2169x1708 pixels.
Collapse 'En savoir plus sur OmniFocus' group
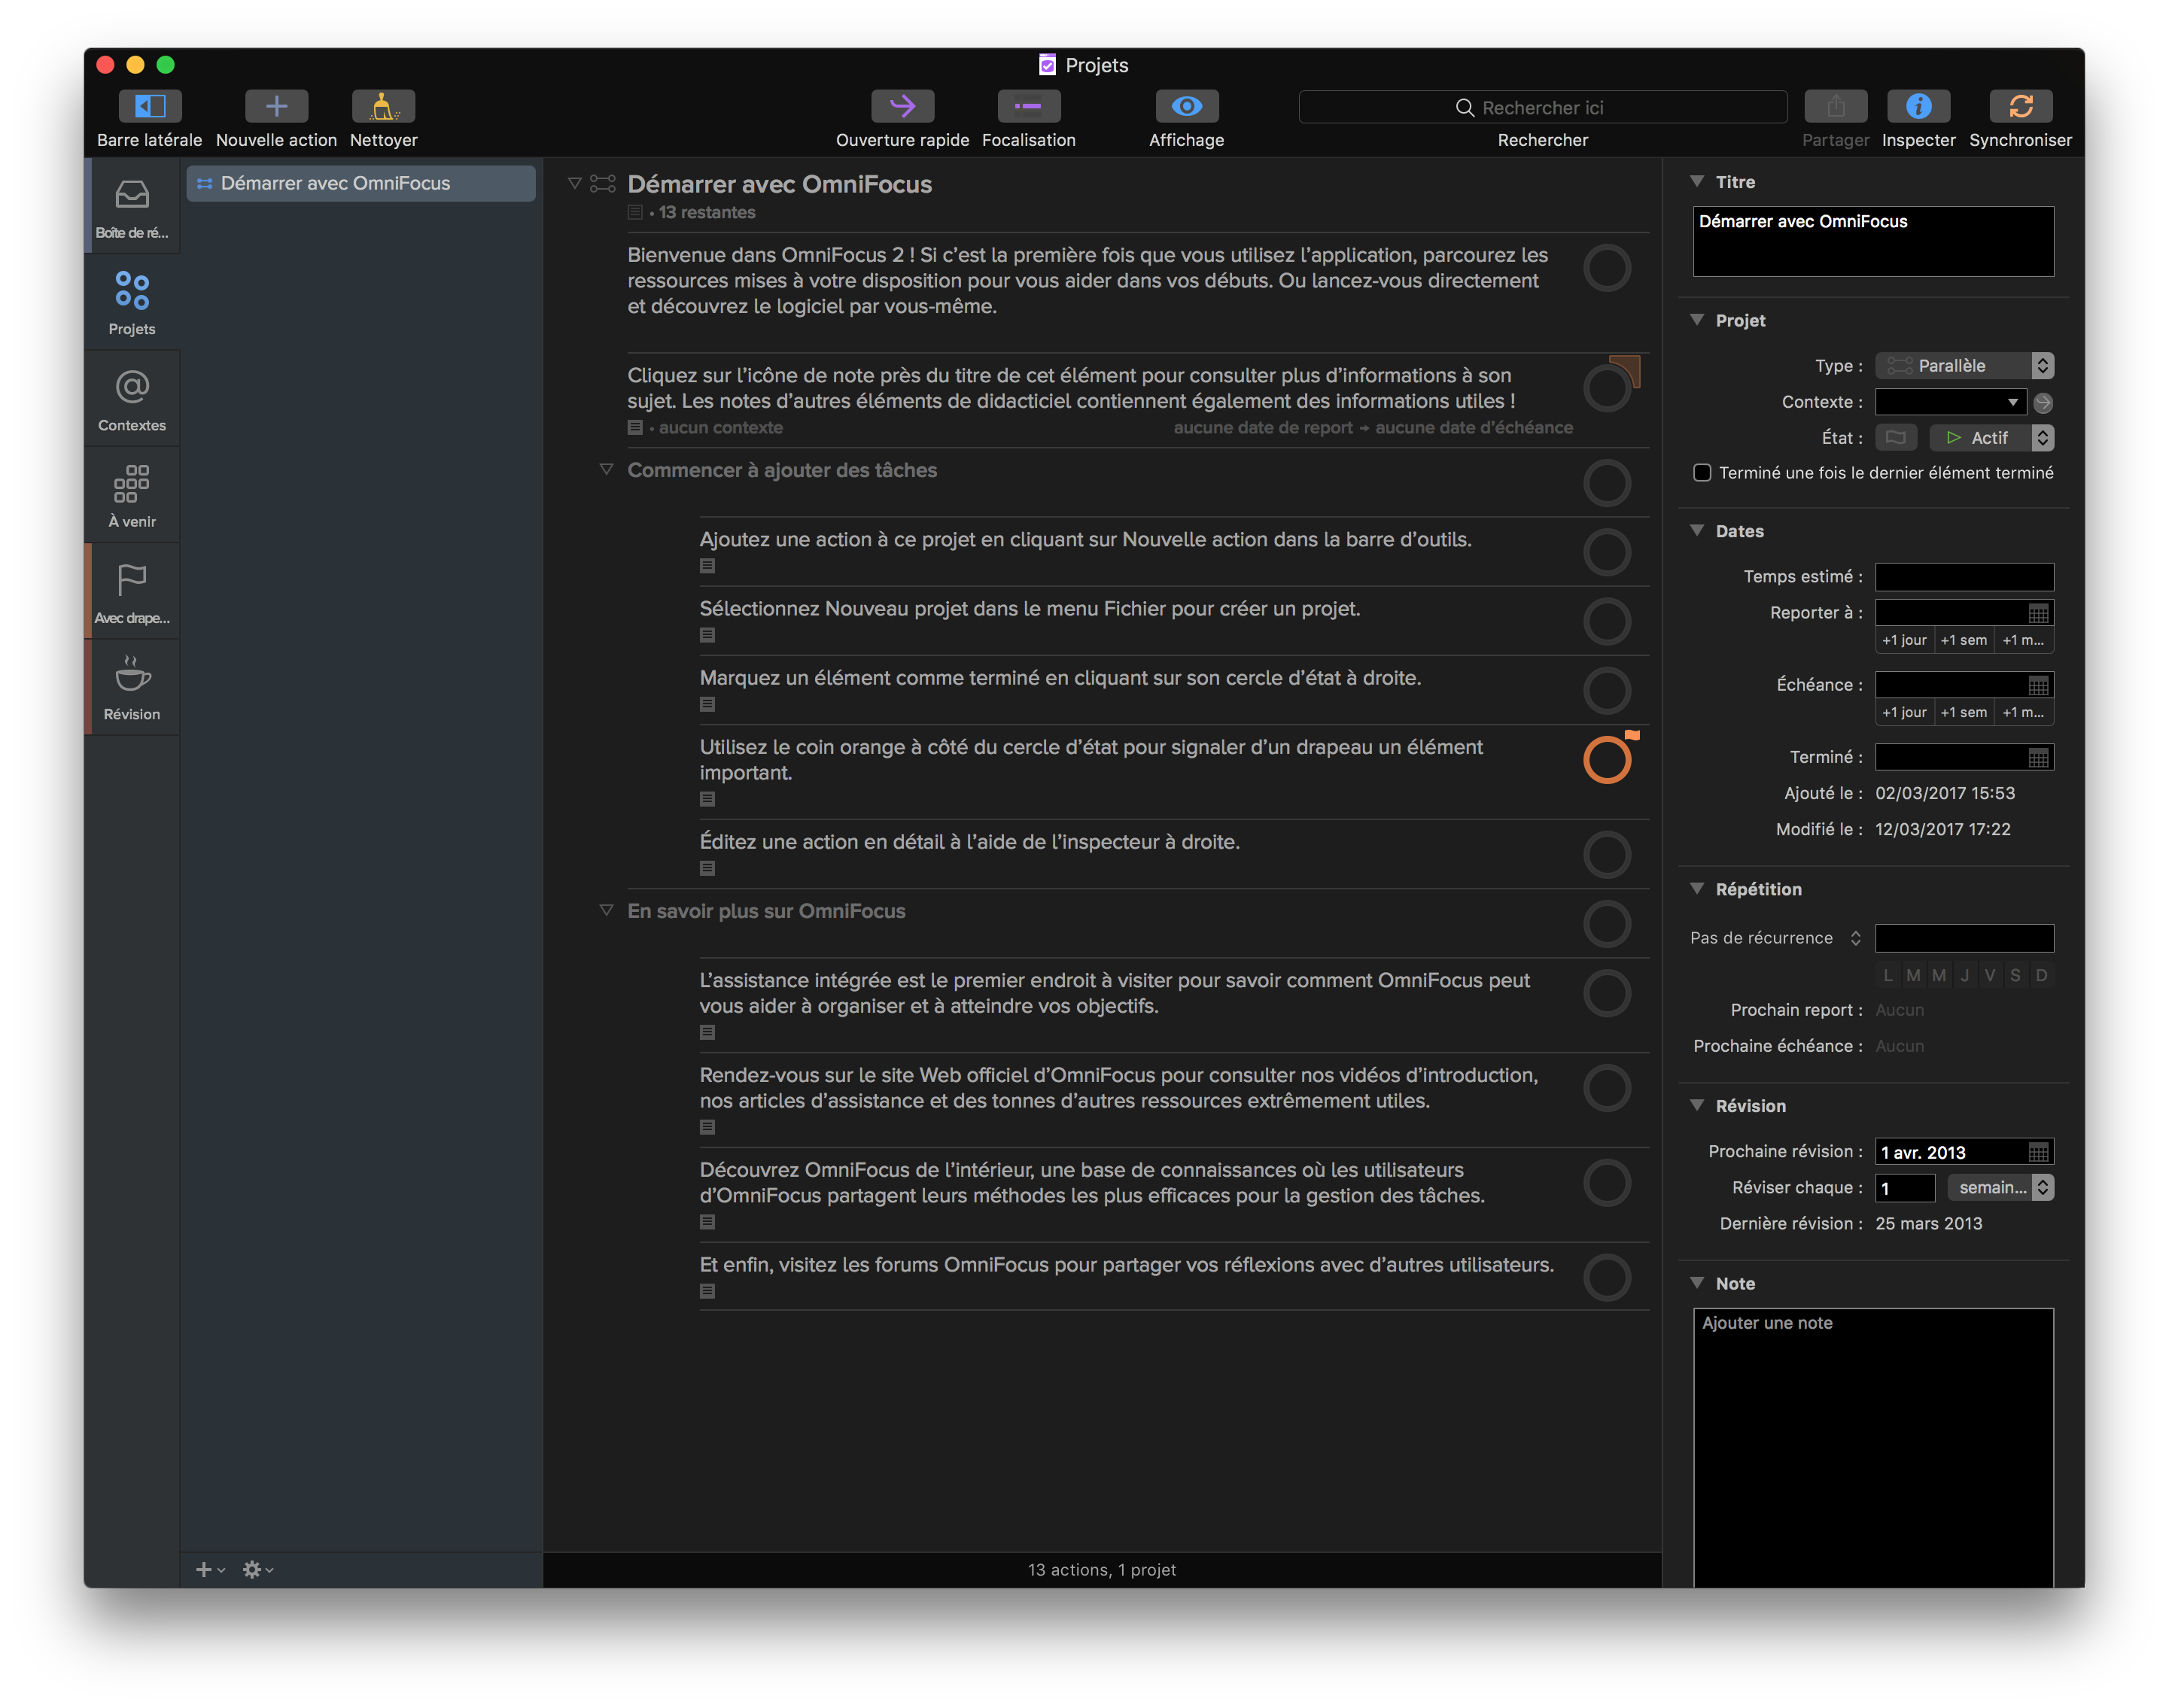[606, 910]
